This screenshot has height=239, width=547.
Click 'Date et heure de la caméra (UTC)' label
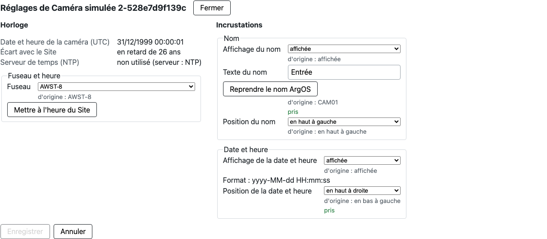[55, 42]
